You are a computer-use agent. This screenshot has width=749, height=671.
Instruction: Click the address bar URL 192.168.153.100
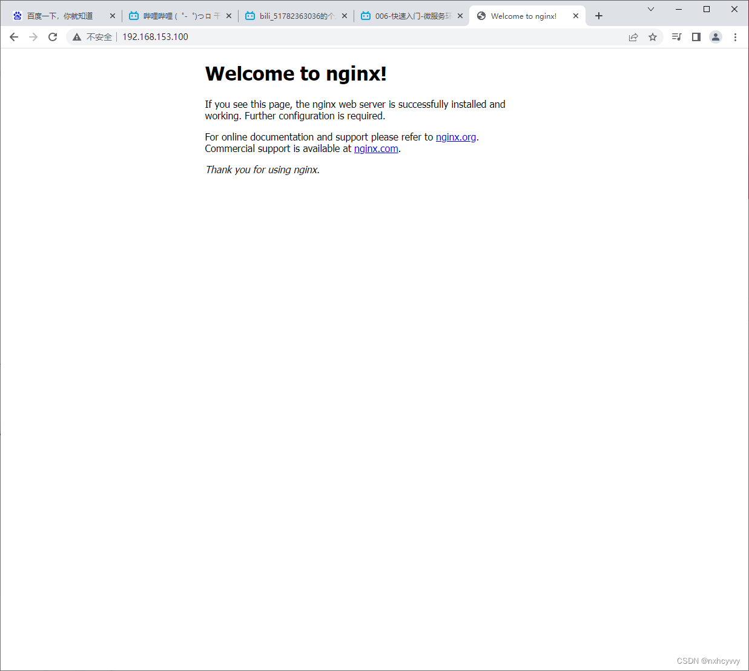click(156, 37)
